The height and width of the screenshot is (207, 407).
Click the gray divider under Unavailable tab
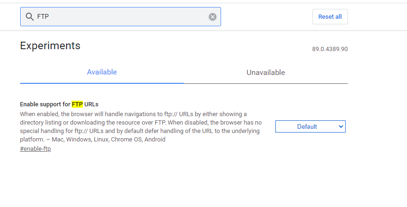pyautogui.click(x=266, y=83)
